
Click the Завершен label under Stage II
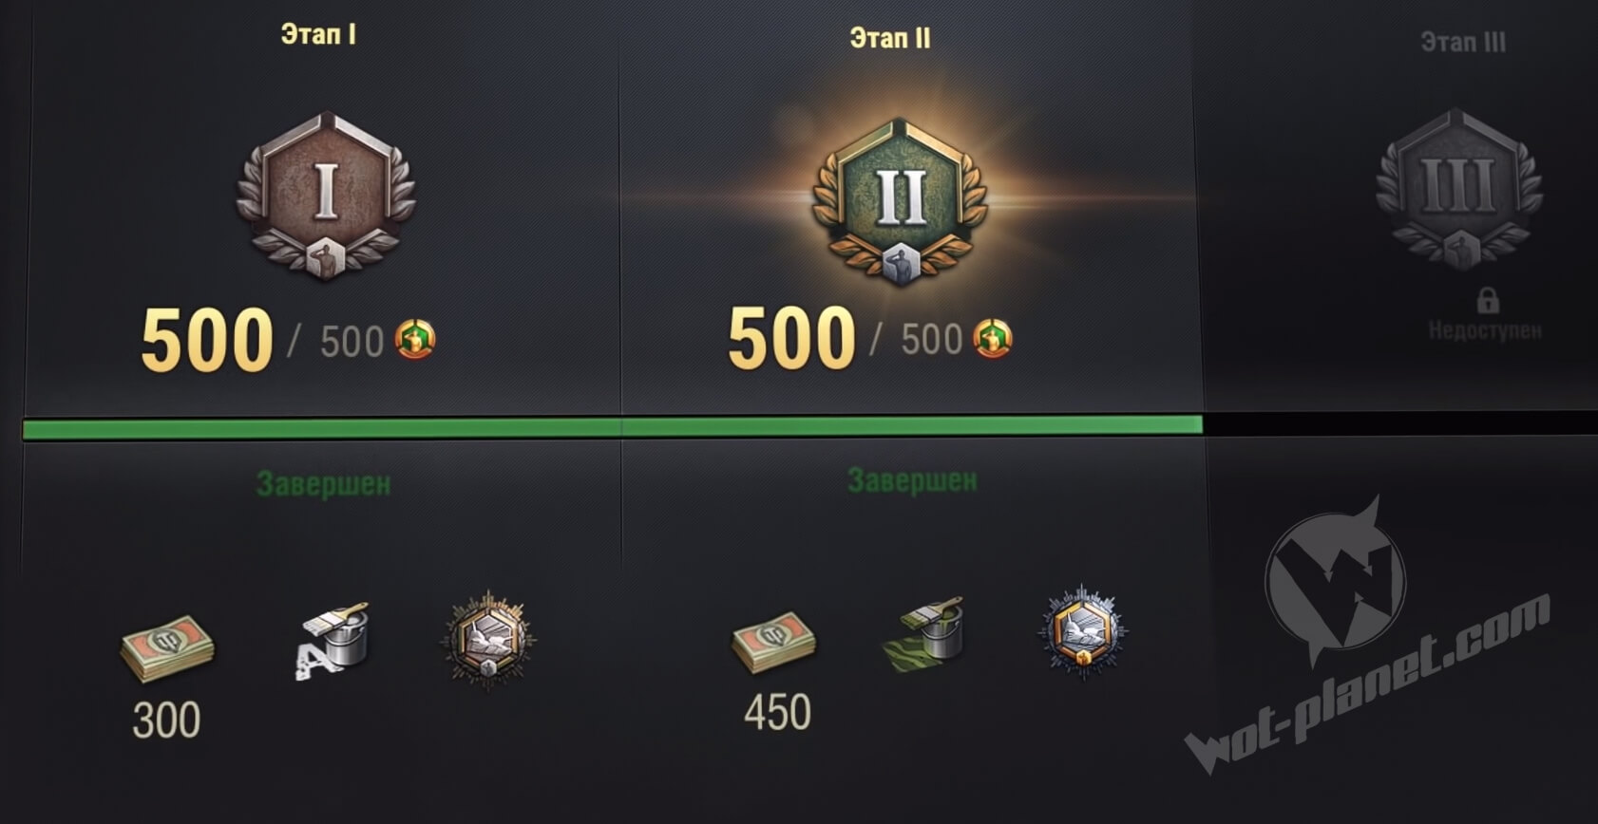point(912,480)
